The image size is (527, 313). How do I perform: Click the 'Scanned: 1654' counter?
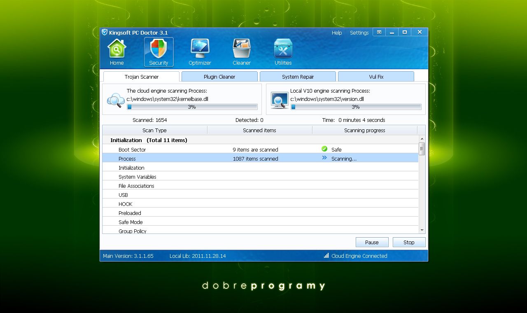(150, 120)
